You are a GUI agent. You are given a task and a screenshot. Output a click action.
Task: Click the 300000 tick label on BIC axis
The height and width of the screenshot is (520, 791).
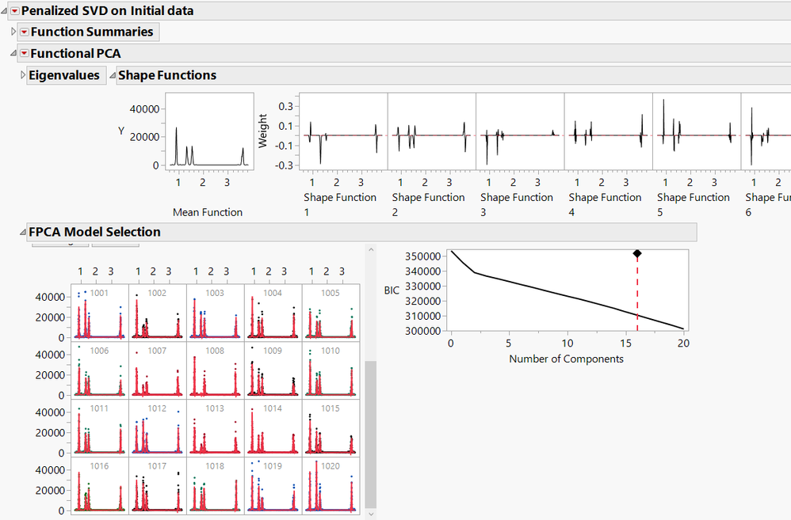point(422,331)
